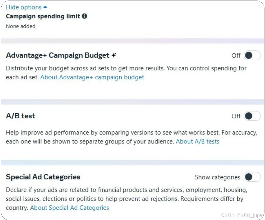The width and height of the screenshot is (265, 220).
Task: Click the Campaign spending limit label
Action: (43, 16)
